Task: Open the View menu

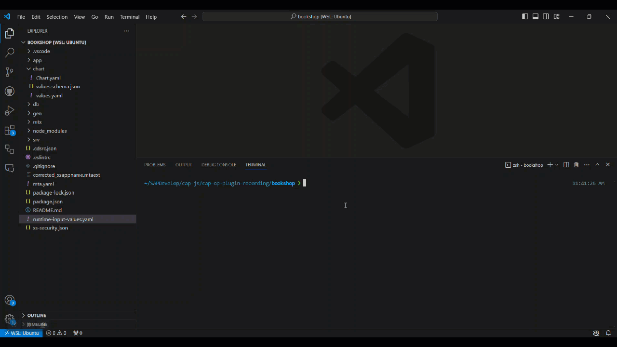Action: (80, 16)
